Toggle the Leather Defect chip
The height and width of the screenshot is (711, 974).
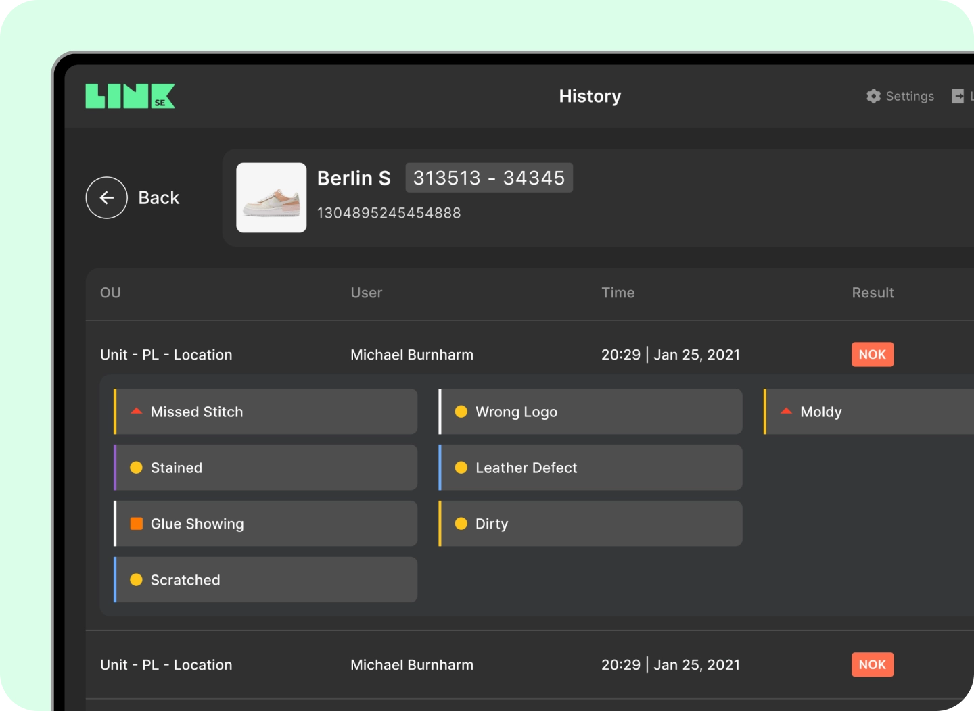point(590,467)
